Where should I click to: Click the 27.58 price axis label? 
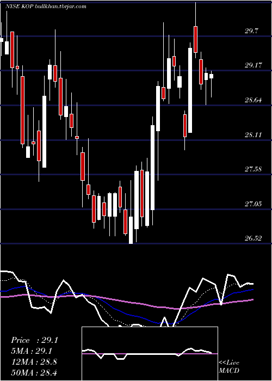pos(254,169)
